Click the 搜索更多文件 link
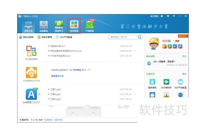Screen dimensions: 206x137 pyautogui.click(x=57, y=76)
